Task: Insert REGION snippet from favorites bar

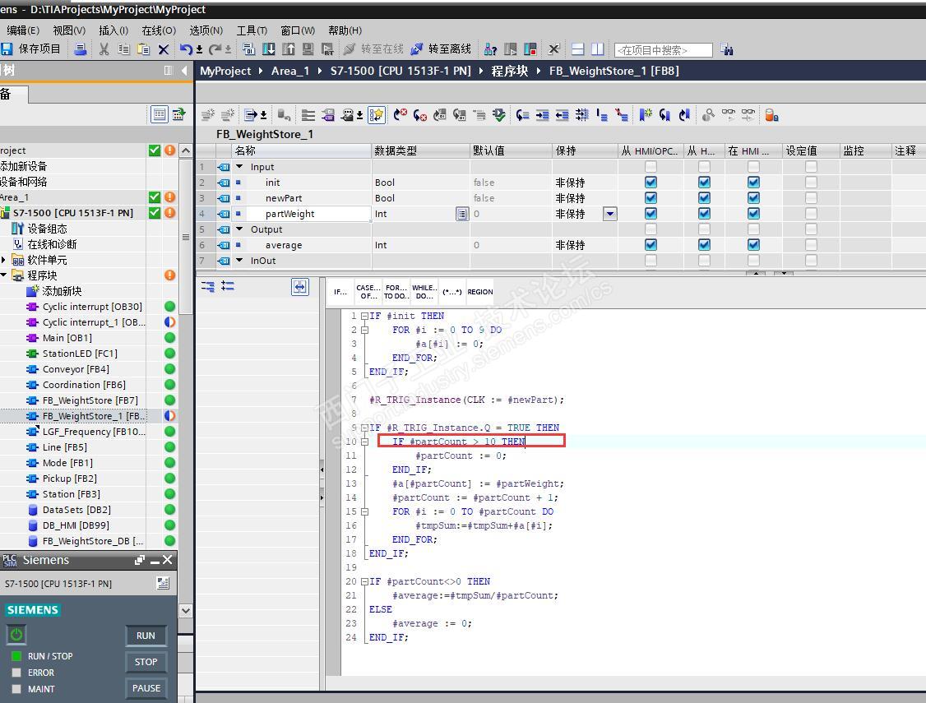Action: (479, 291)
